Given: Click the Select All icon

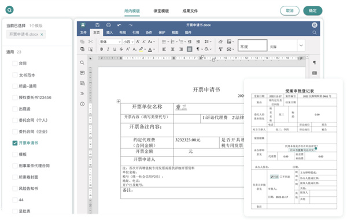Looking at the screenshot, I should [91, 49].
